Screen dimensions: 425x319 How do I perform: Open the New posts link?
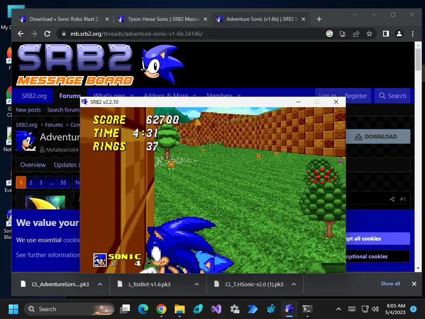(x=28, y=110)
